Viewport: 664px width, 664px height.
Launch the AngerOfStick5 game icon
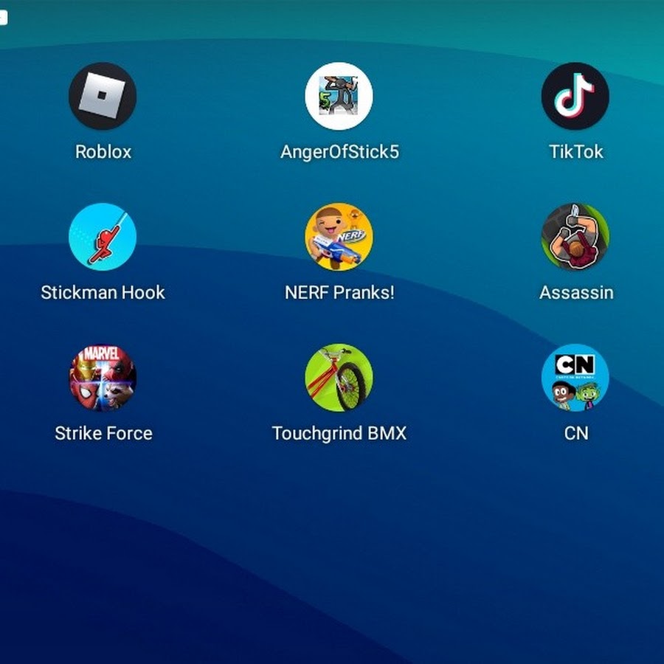click(x=339, y=96)
